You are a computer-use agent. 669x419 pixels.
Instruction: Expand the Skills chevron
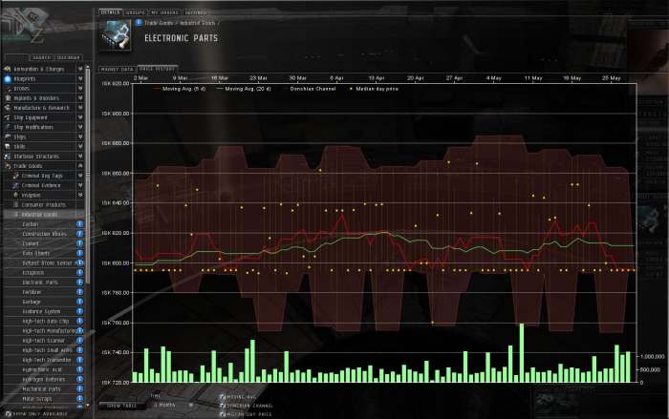click(79, 147)
